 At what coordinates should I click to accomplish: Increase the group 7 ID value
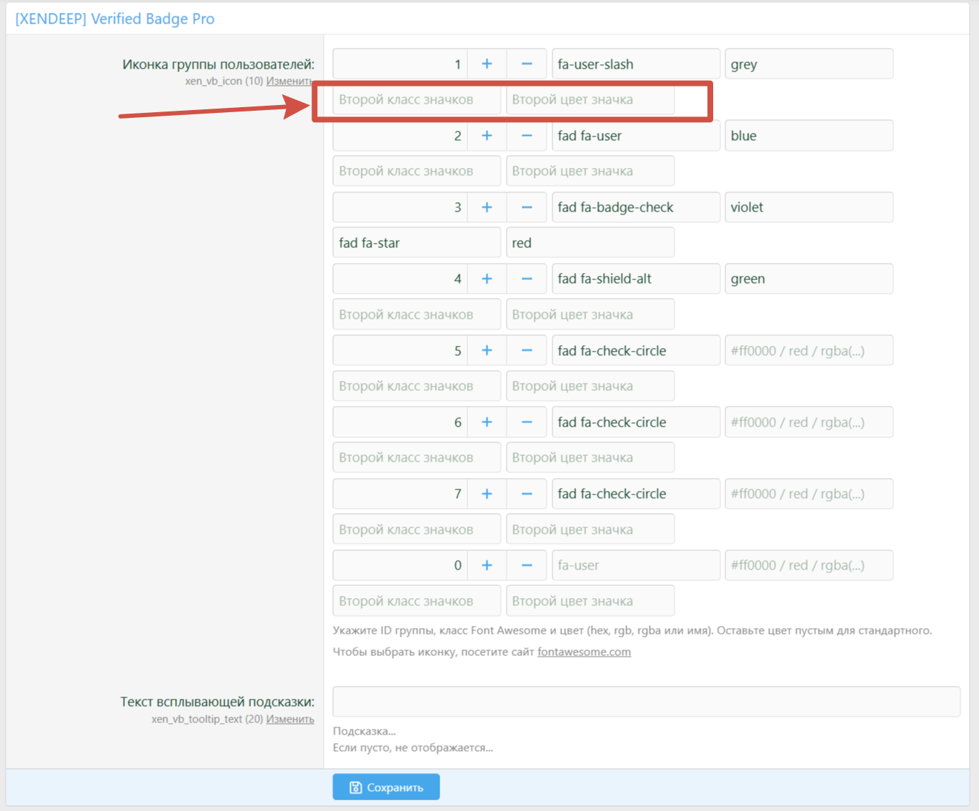487,494
